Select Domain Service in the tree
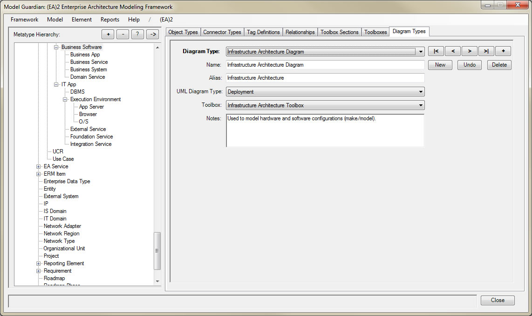Screen dimensions: 532x316 [88, 77]
